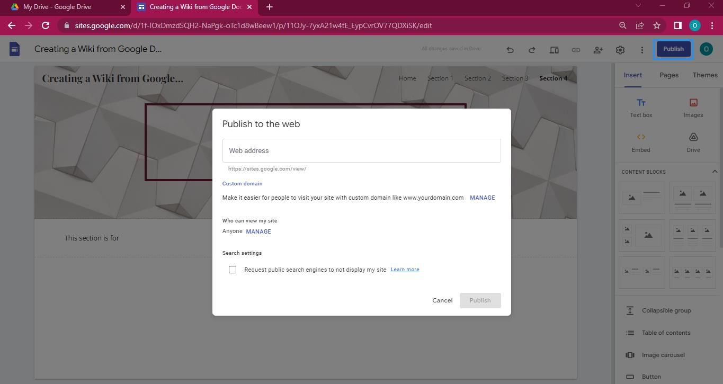This screenshot has width=723, height=384.
Task: Open Section 1 in site navigation
Action: pos(440,78)
